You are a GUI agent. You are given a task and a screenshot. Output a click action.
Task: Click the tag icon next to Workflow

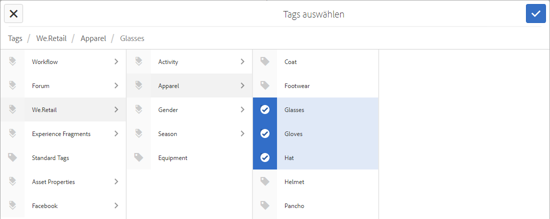[x=13, y=61]
